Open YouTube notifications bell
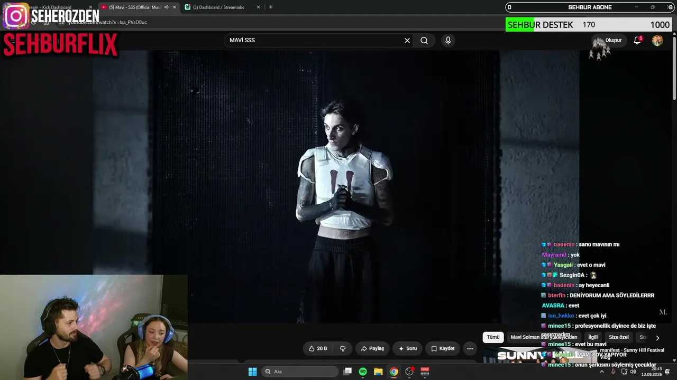The height and width of the screenshot is (380, 677). click(637, 41)
